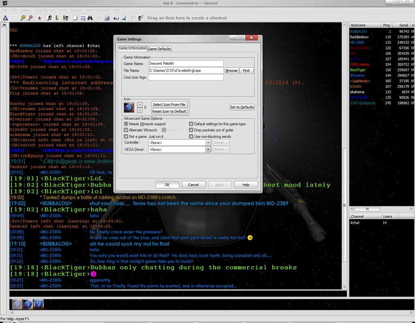Viewport: 415px width, 323px height.
Task: Click the colored triangle icon at toolbar start
Action: click(5, 18)
